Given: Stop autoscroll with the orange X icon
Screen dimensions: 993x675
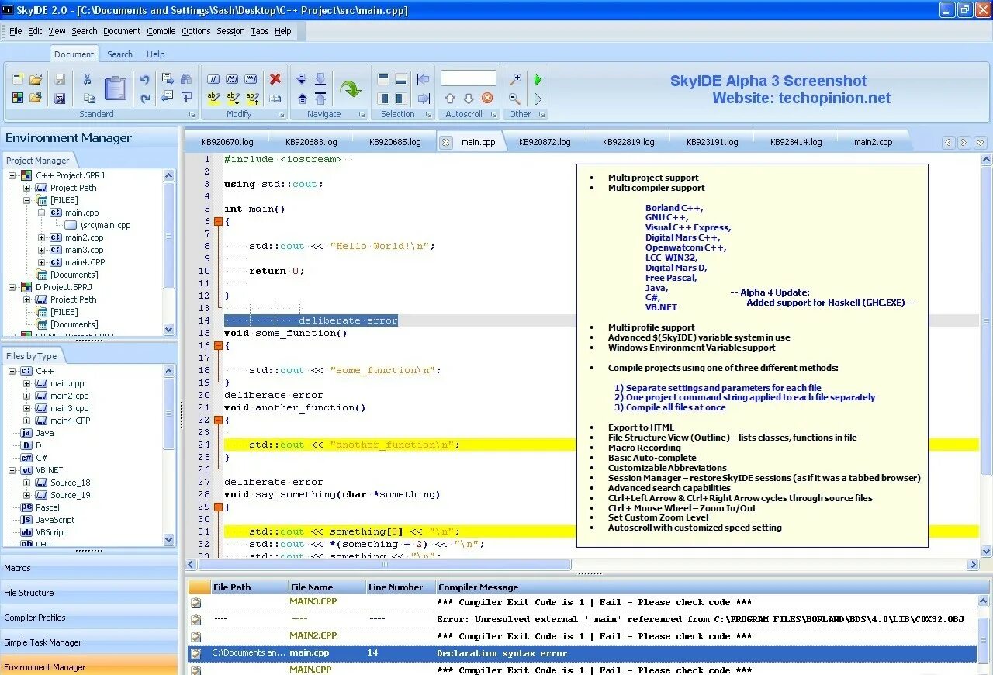Looking at the screenshot, I should point(487,98).
